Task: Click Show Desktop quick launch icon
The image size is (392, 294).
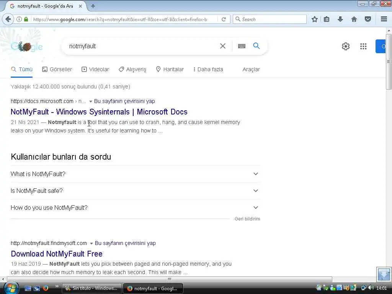Action: point(28,288)
